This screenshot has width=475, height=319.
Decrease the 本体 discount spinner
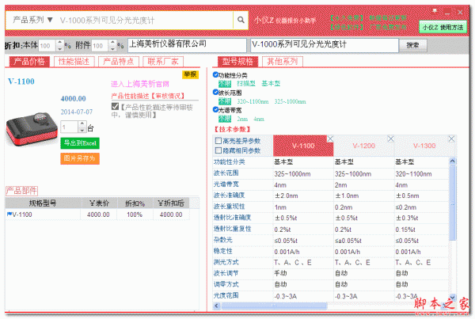coord(59,48)
